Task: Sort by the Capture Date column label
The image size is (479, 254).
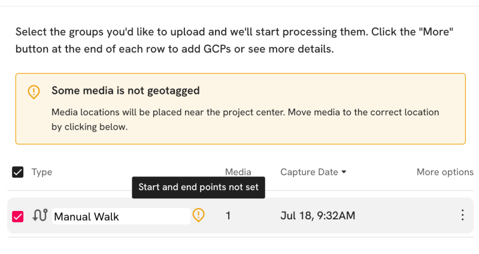Action: pos(309,172)
